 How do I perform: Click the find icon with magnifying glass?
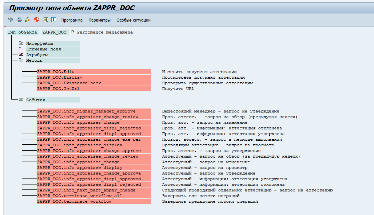coord(45,20)
